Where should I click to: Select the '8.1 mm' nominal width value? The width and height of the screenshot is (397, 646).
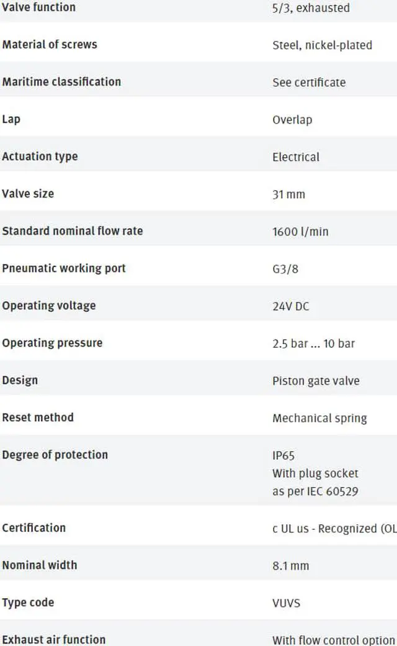(290, 566)
